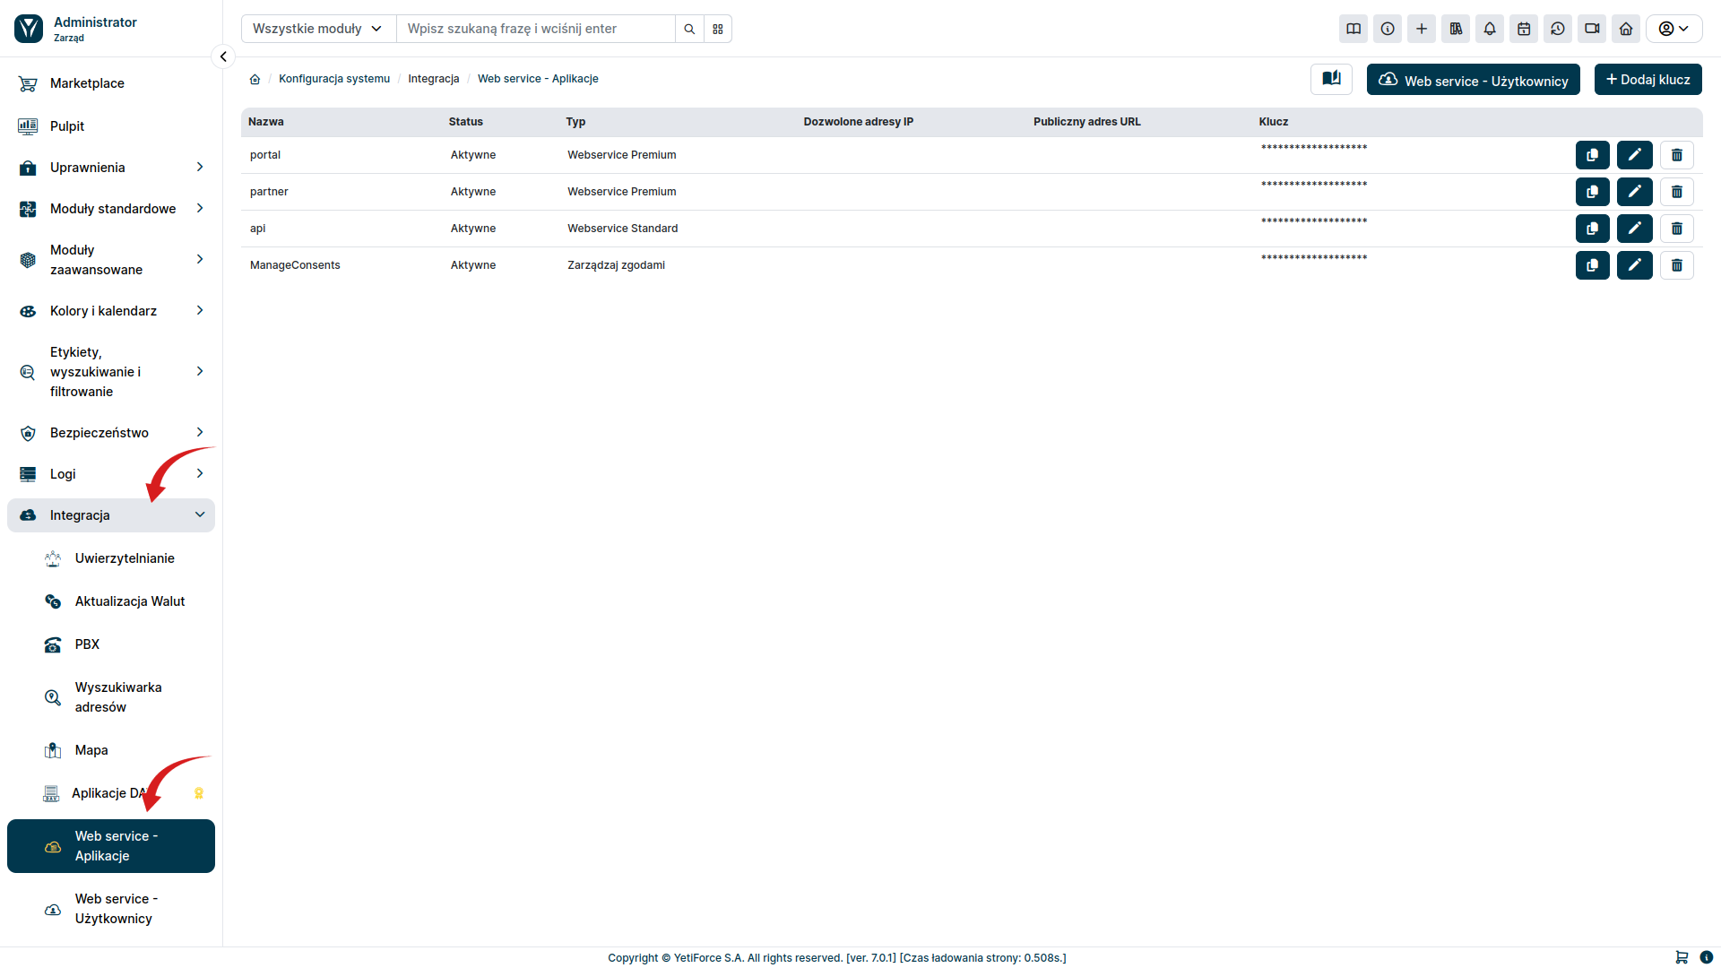
Task: Edit the api application with the pencil icon
Action: [1635, 228]
